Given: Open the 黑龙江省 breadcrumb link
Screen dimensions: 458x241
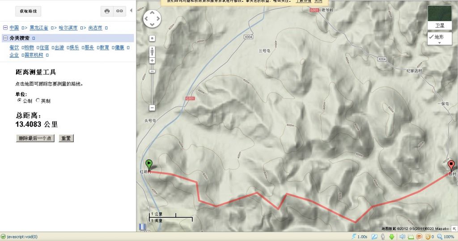Looking at the screenshot, I should [39, 28].
